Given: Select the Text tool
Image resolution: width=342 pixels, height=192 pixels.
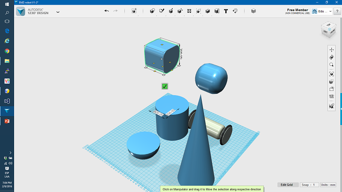Looking at the screenshot, I should pyautogui.click(x=226, y=11).
